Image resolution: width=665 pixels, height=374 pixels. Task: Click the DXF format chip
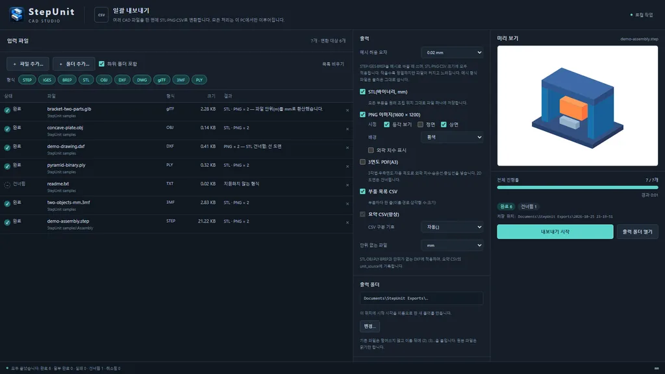click(x=122, y=80)
